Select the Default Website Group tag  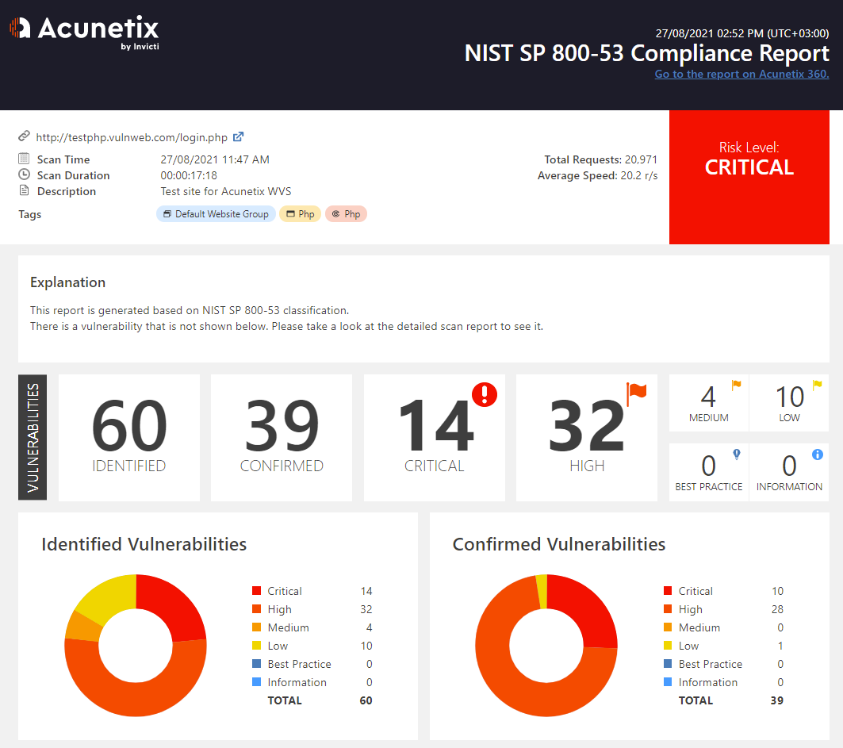(216, 214)
